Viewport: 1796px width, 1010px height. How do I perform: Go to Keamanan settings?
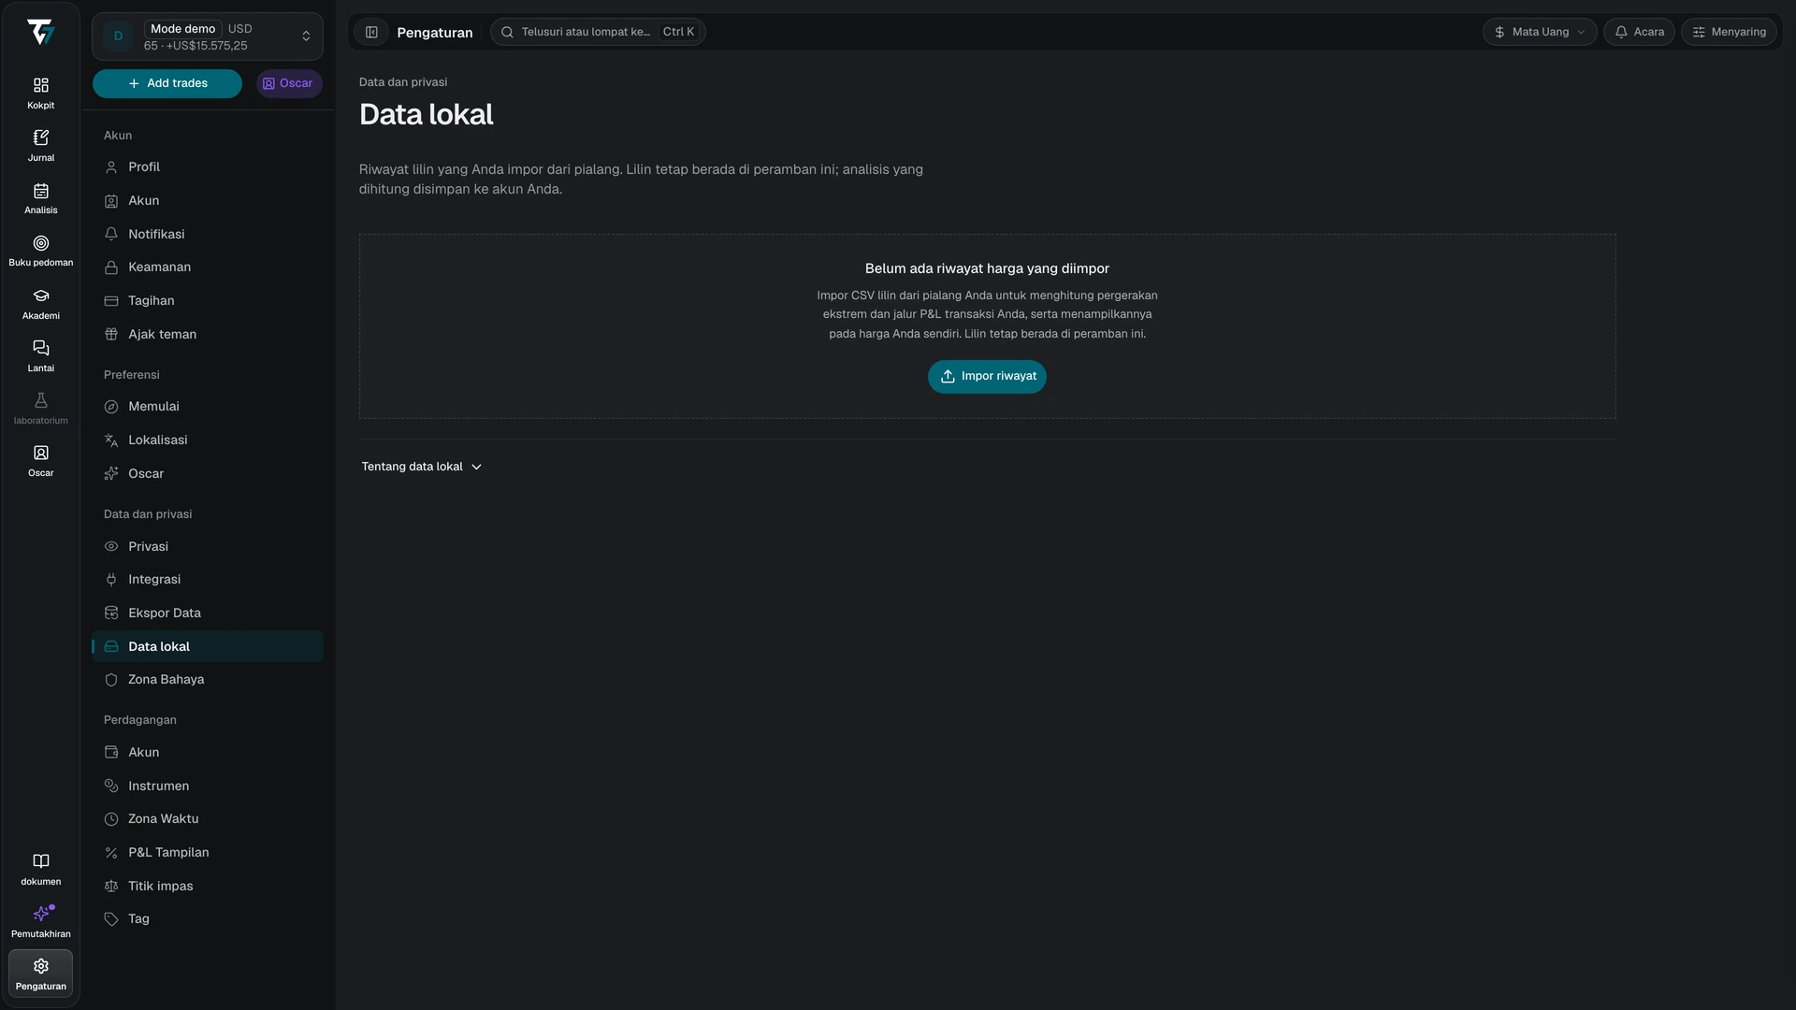click(x=208, y=267)
